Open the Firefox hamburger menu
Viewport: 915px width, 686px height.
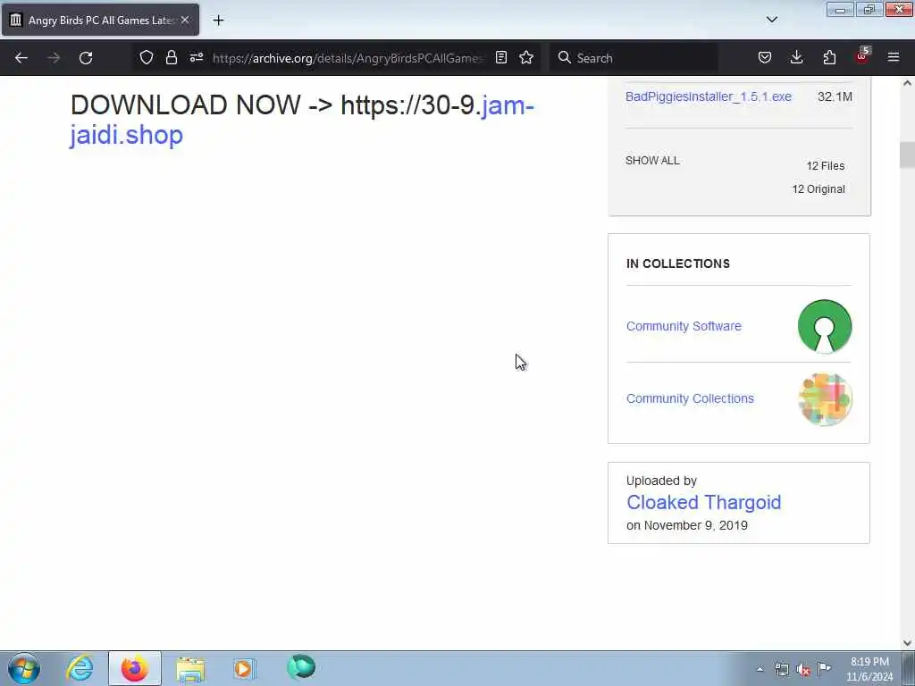click(x=894, y=57)
